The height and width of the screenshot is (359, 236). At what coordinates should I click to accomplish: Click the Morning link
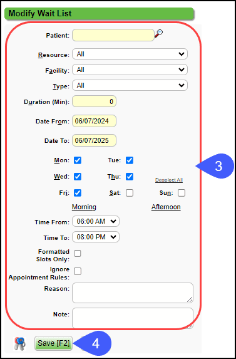coord(84,207)
